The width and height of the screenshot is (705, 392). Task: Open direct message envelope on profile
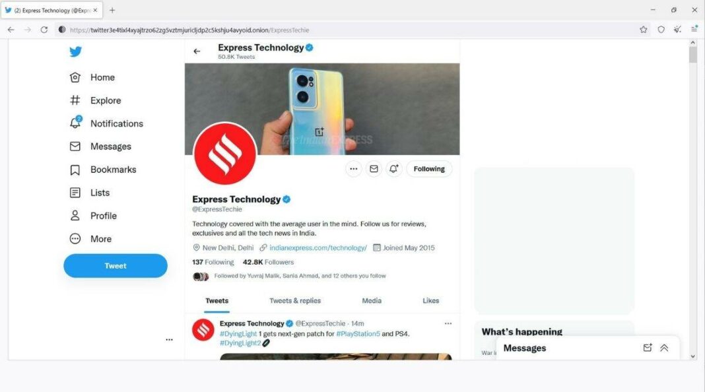(x=374, y=169)
